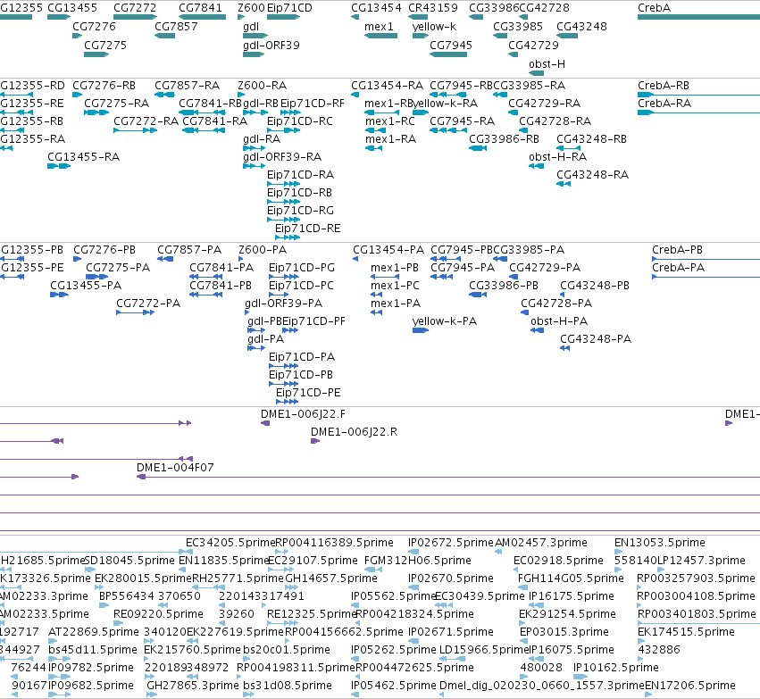This screenshot has height=699, width=760.
Task: Click the gdl-ORF39-PA protein label
Action: coord(283,304)
